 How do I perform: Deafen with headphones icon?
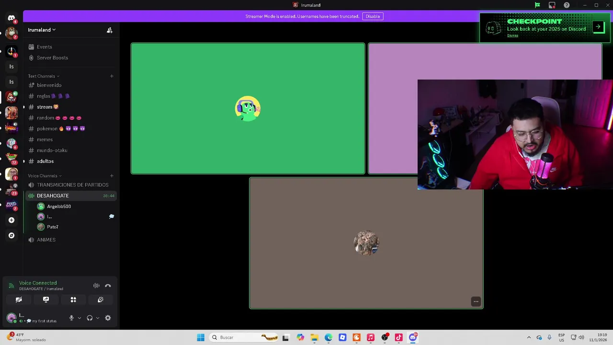pyautogui.click(x=90, y=318)
